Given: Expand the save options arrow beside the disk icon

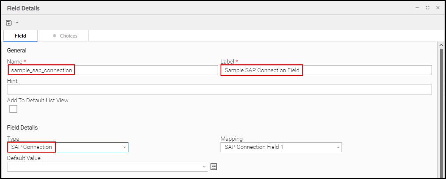Looking at the screenshot, I should [x=17, y=22].
